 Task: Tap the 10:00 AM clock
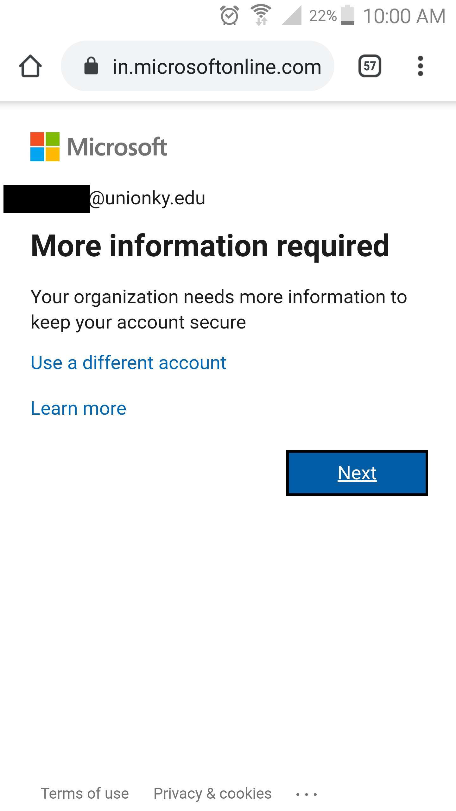point(404,16)
